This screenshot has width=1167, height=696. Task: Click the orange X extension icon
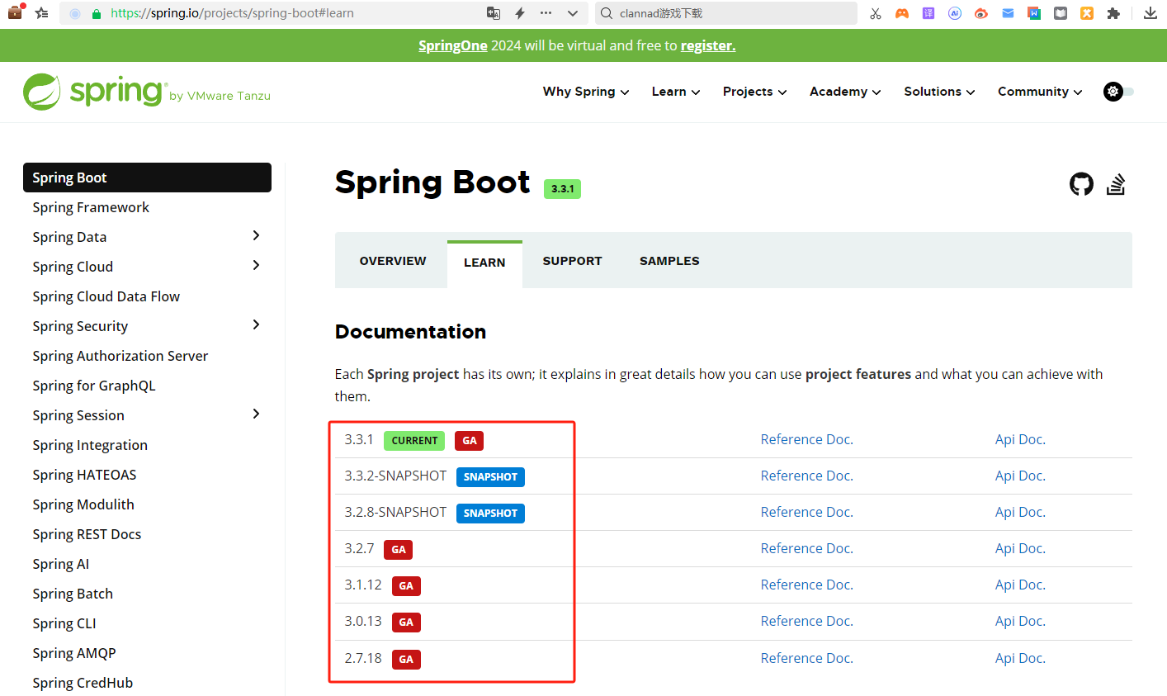click(1087, 13)
